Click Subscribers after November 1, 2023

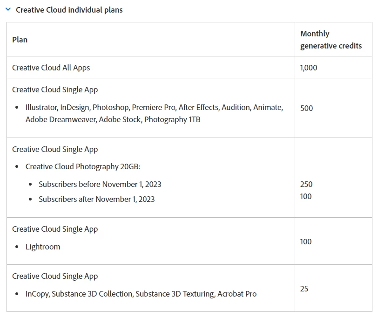[97, 199]
